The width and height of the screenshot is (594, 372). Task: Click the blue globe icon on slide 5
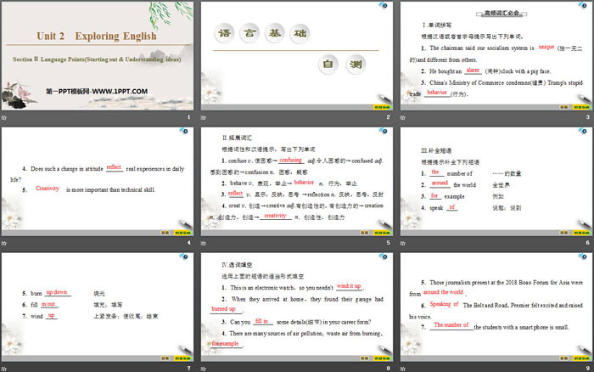click(384, 131)
